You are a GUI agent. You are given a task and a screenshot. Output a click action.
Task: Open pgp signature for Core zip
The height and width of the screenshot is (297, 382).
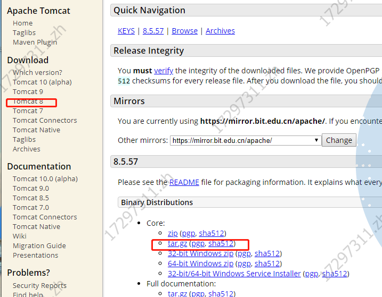tap(189, 233)
